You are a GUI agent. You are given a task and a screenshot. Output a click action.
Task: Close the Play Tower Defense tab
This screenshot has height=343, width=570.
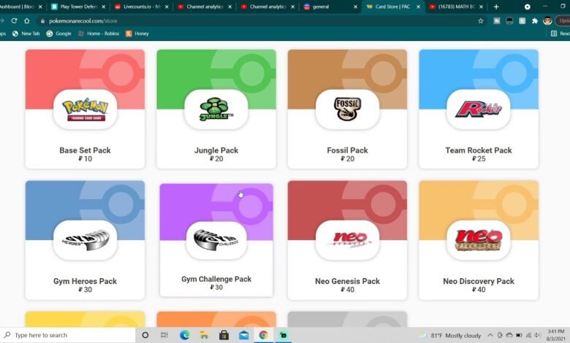pyautogui.click(x=104, y=7)
